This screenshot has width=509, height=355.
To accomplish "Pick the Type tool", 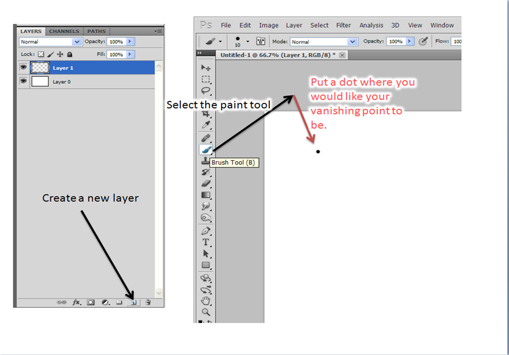I will pyautogui.click(x=205, y=242).
